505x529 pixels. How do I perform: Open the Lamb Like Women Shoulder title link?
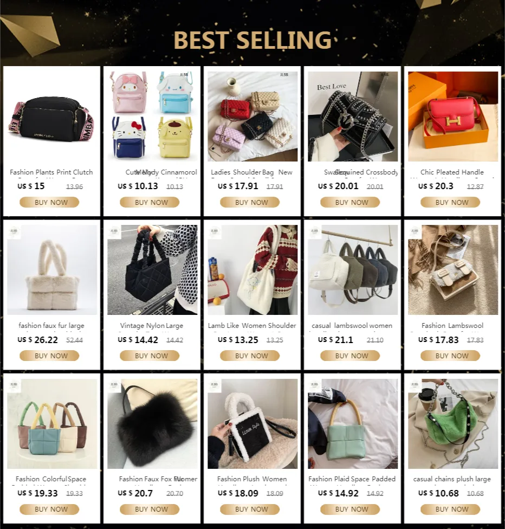[251, 326]
